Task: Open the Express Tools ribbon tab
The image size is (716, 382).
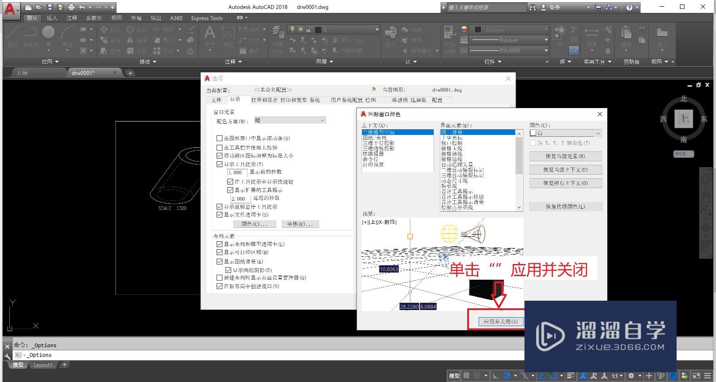Action: (x=207, y=18)
